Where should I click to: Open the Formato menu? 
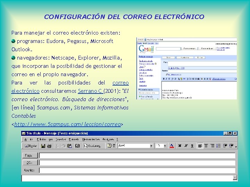[x=74, y=139]
